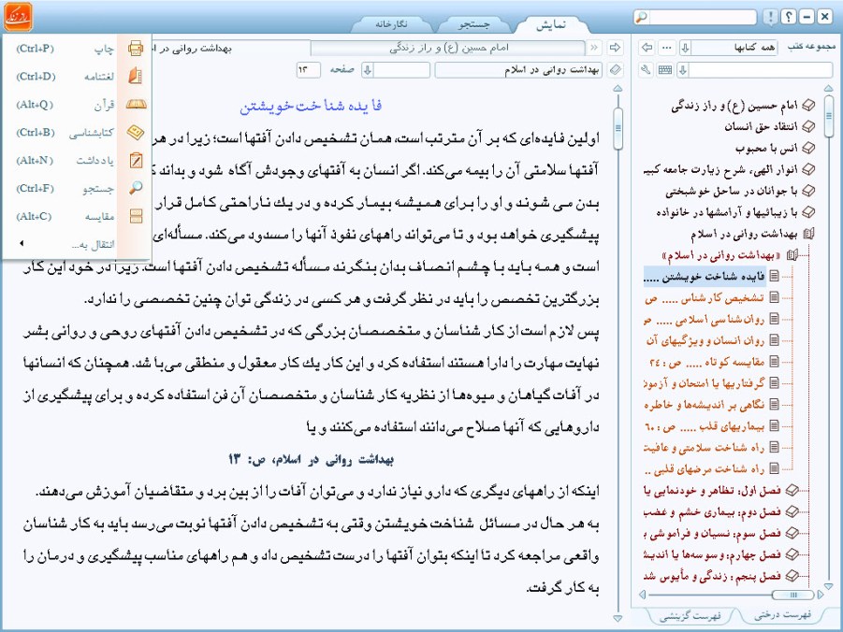Click the magnifier icon in top search box
The width and height of the screenshot is (843, 632).
(x=641, y=17)
